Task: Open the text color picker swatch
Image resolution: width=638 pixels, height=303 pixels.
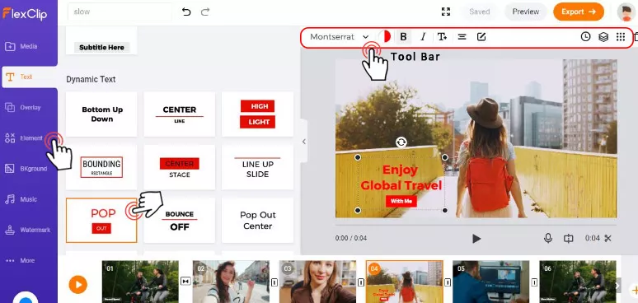Action: (384, 37)
